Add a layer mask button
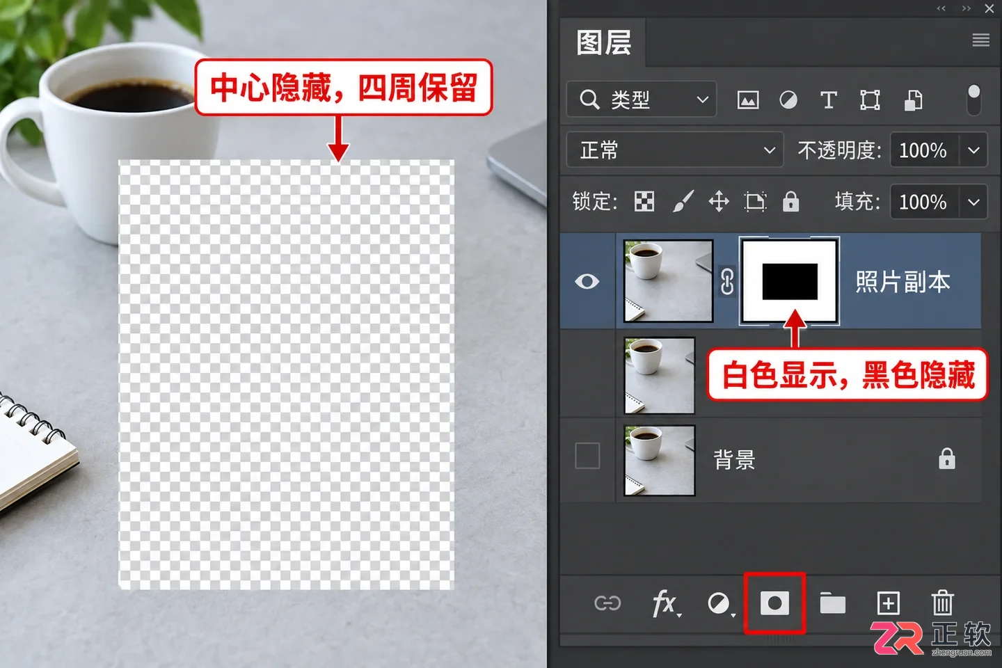Image resolution: width=1002 pixels, height=668 pixels. 774,603
